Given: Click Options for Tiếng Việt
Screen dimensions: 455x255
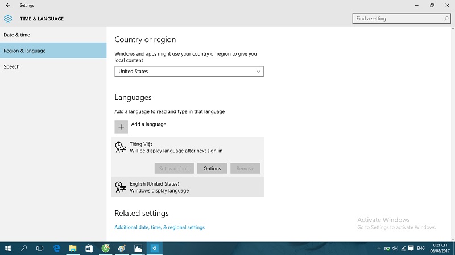Looking at the screenshot, I should pyautogui.click(x=212, y=168).
